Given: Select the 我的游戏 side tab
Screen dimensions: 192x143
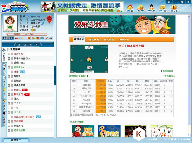Looking at the screenshot, I should click(4, 55).
